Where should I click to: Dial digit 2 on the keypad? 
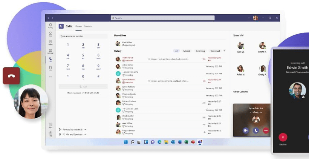click(x=83, y=45)
